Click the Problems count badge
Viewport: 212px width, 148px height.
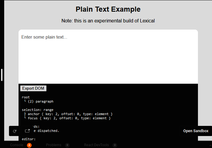(67, 145)
